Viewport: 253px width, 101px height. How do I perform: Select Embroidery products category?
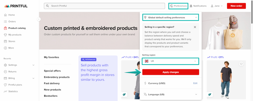(57, 77)
